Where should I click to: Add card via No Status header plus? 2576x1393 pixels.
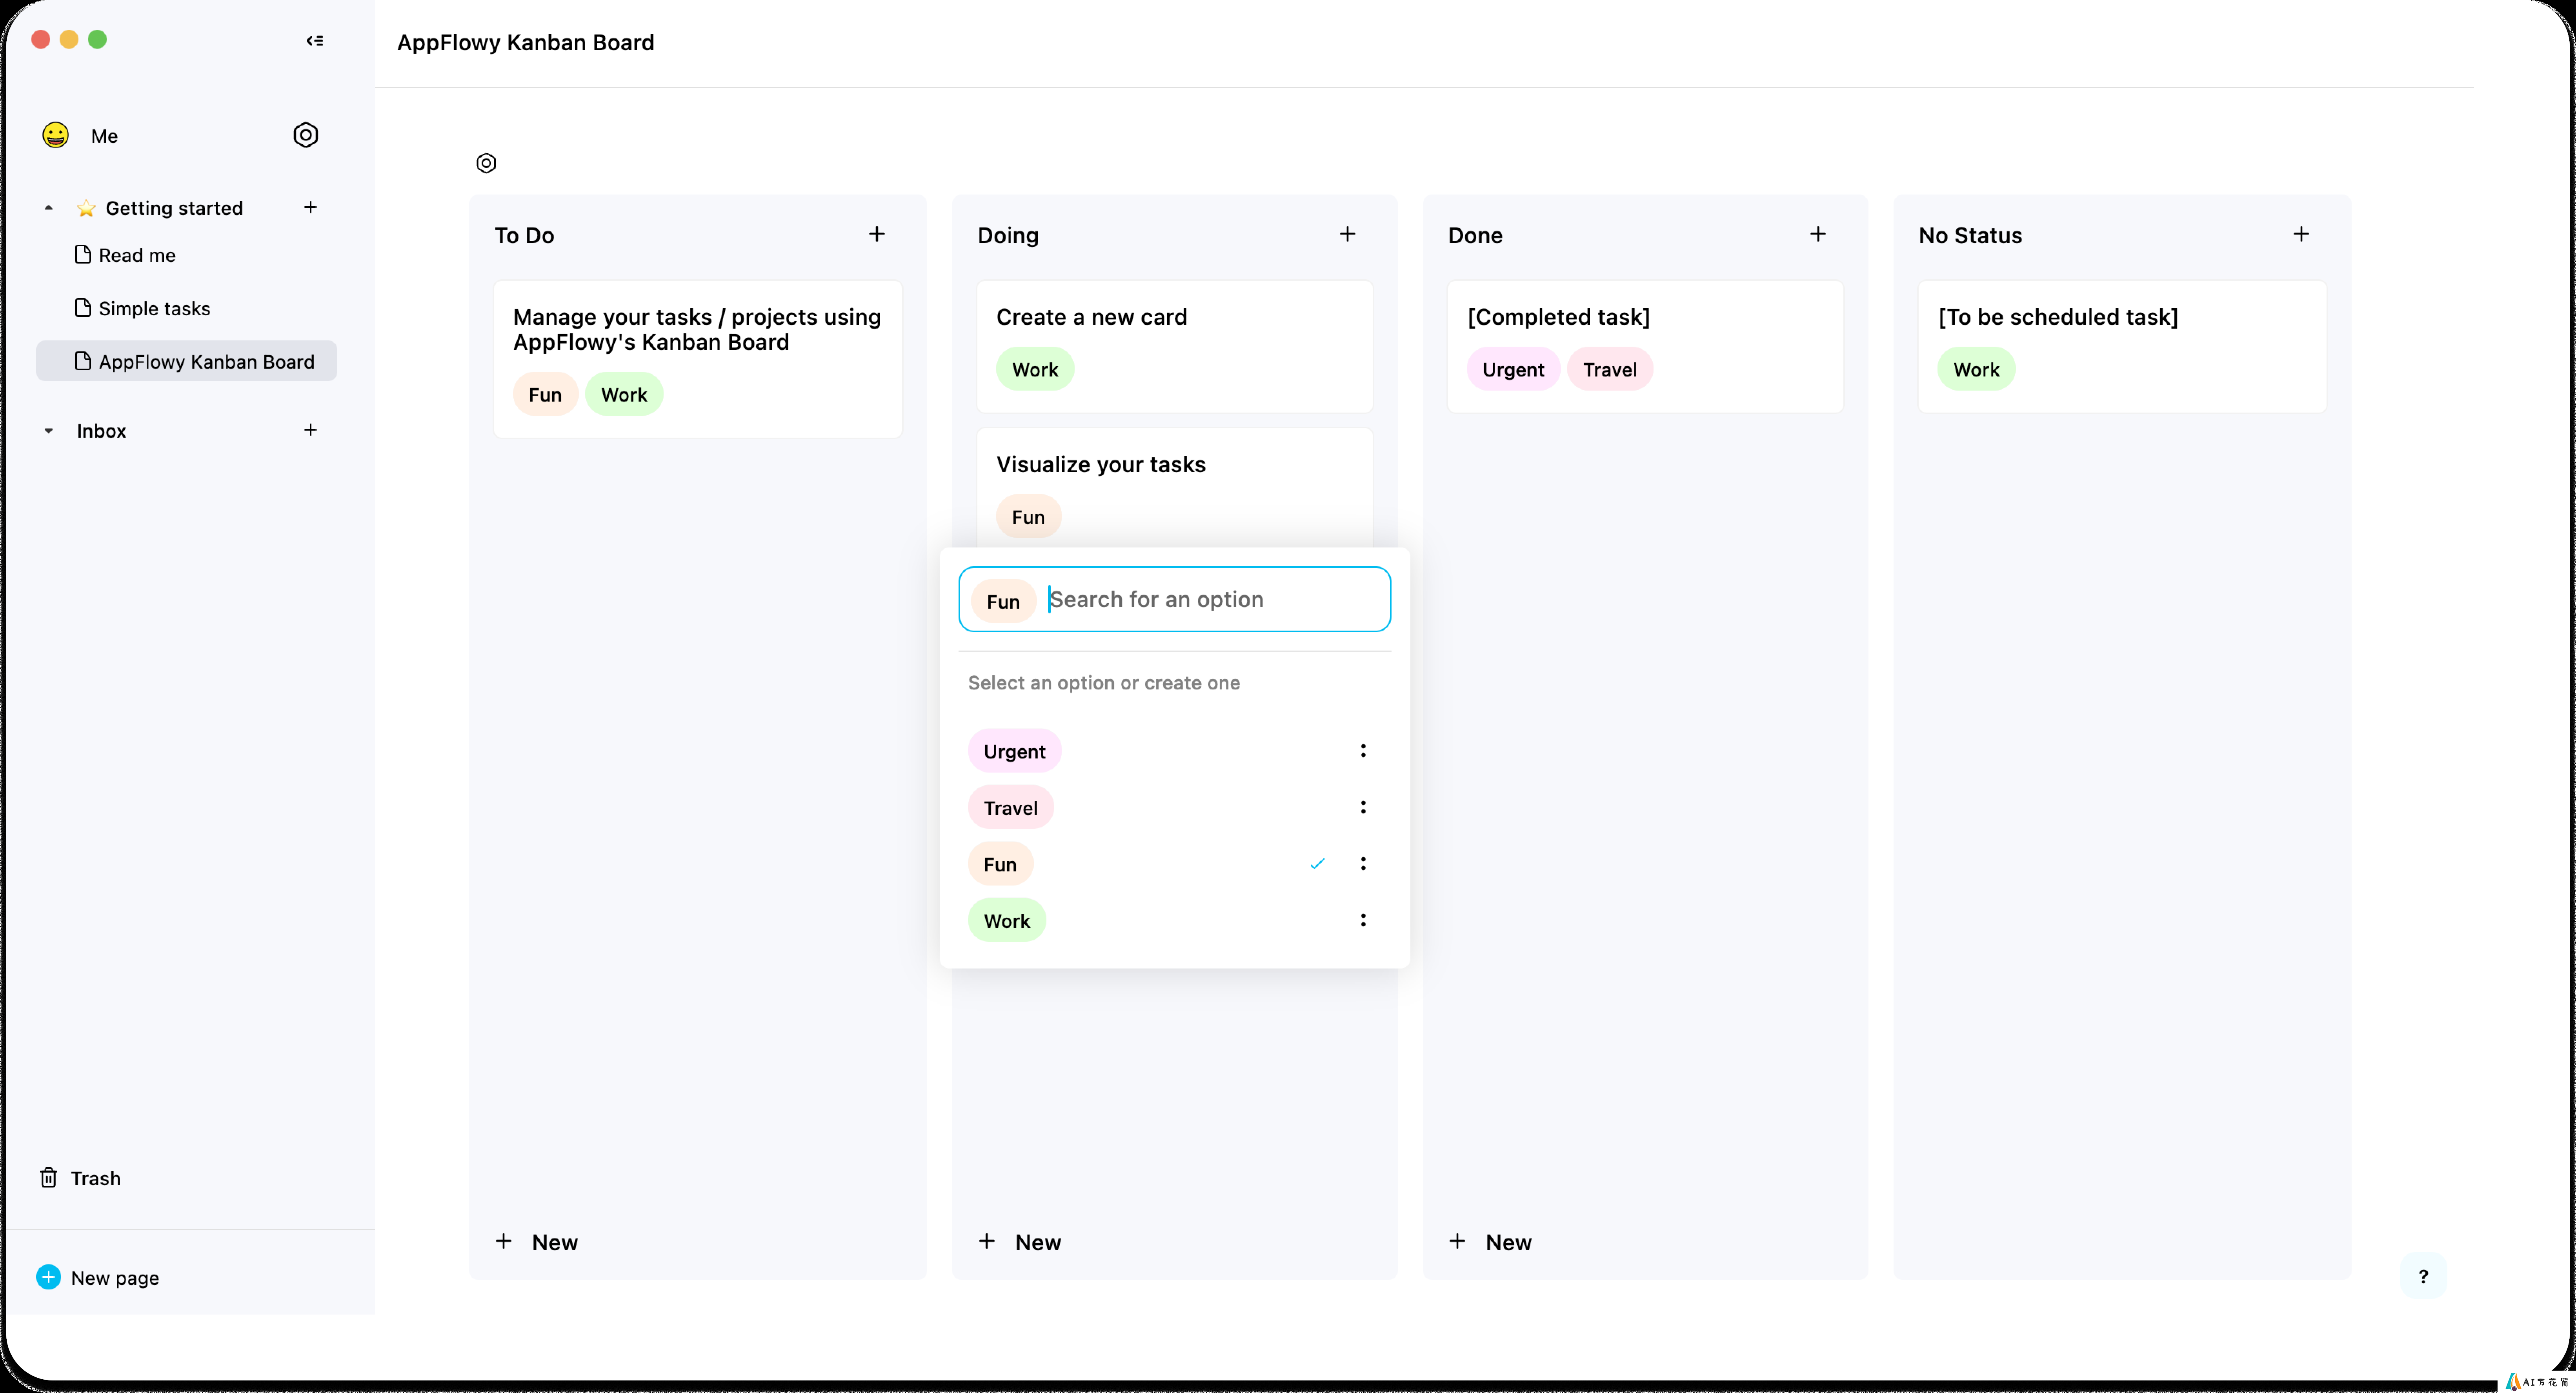(2301, 234)
